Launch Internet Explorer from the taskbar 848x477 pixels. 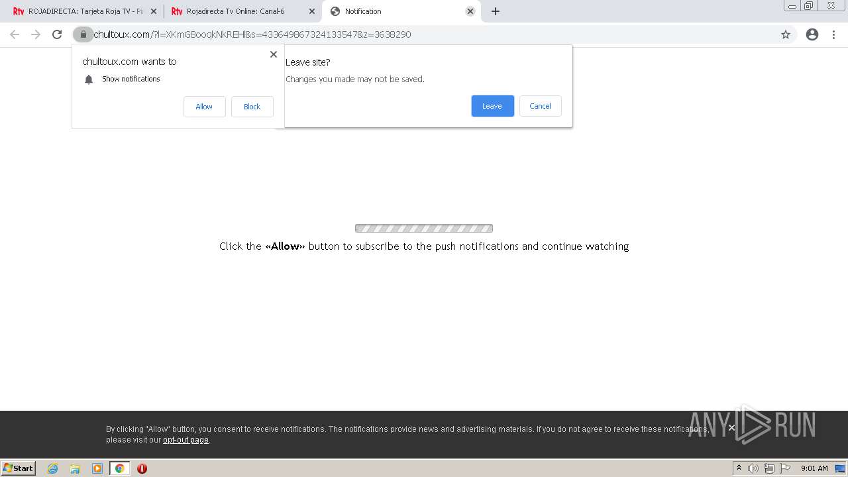click(52, 468)
